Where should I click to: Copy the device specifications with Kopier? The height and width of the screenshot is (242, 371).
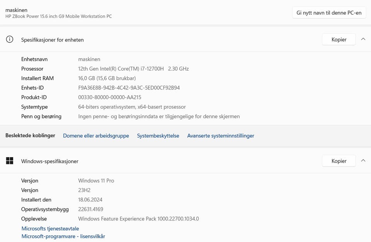[x=339, y=39]
